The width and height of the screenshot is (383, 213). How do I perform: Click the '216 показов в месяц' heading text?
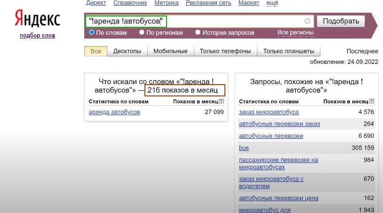(183, 90)
